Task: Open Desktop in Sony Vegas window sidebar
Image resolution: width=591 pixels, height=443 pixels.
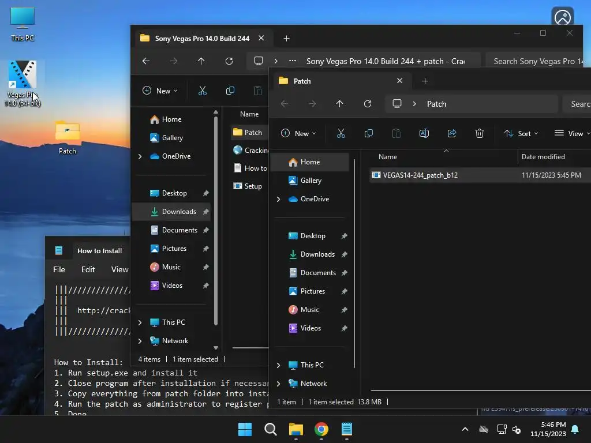Action: pos(172,193)
